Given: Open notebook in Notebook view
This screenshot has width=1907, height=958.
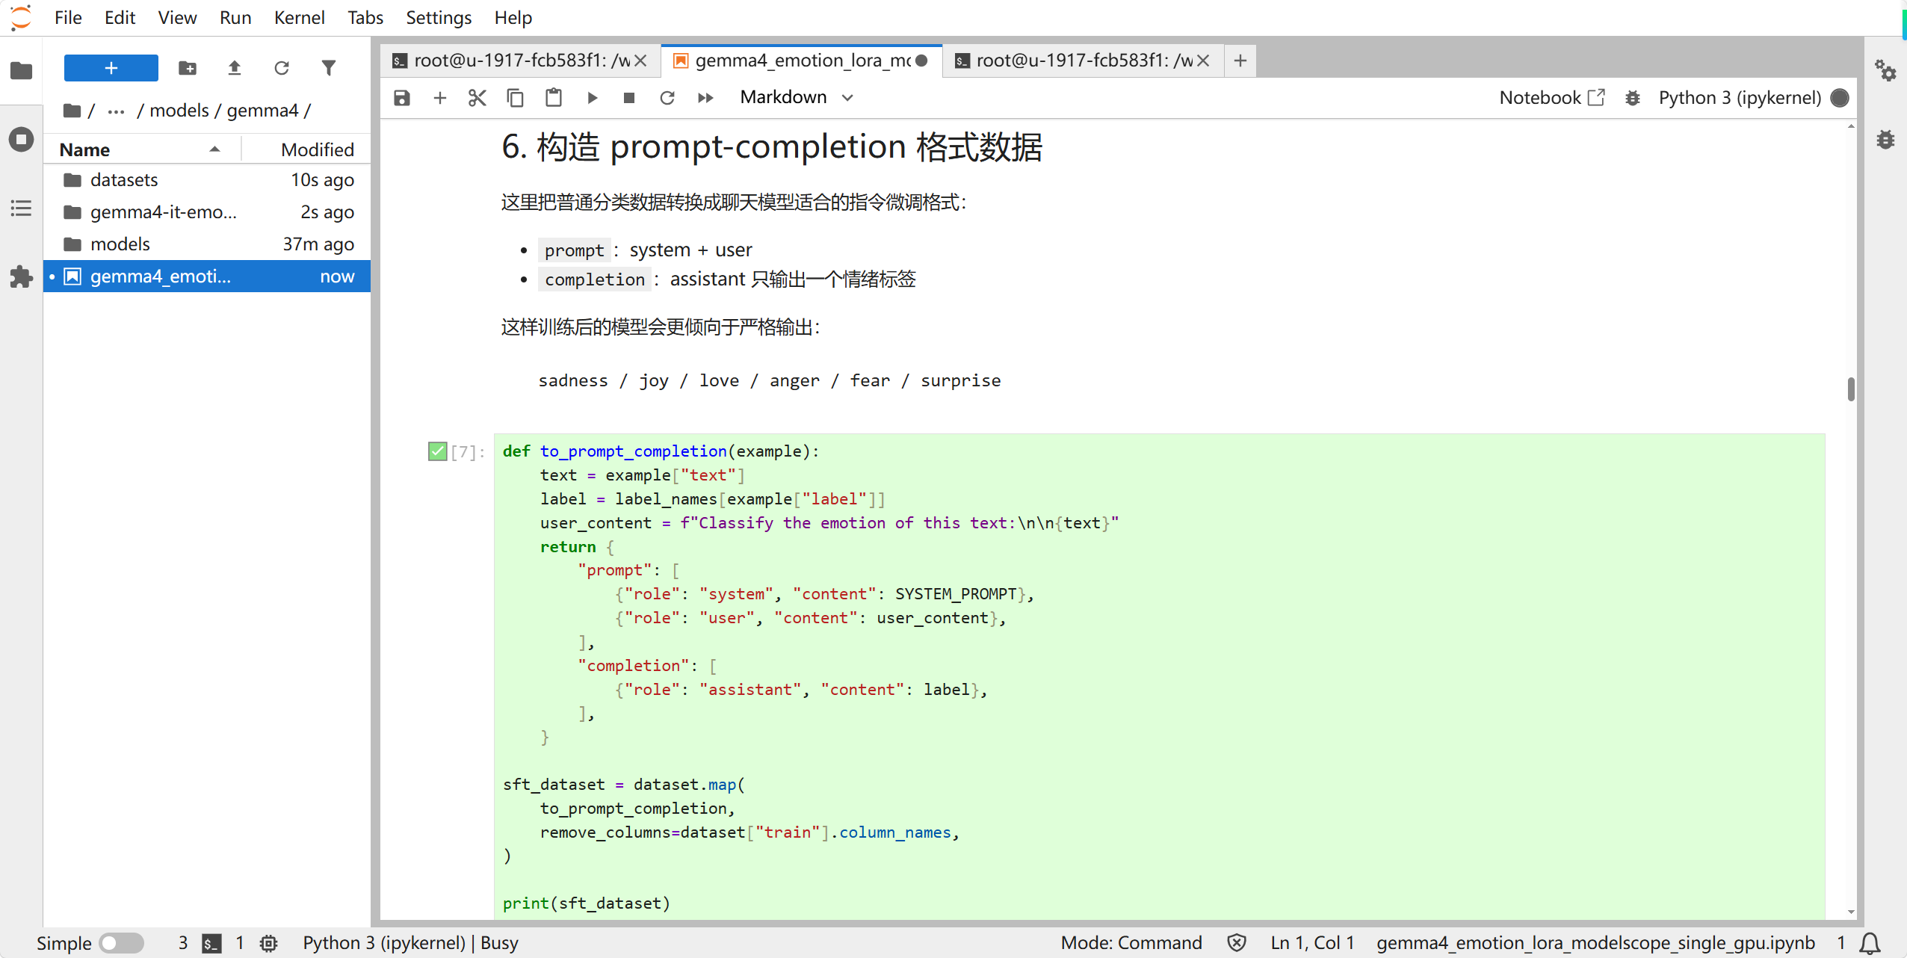Looking at the screenshot, I should pyautogui.click(x=1551, y=98).
